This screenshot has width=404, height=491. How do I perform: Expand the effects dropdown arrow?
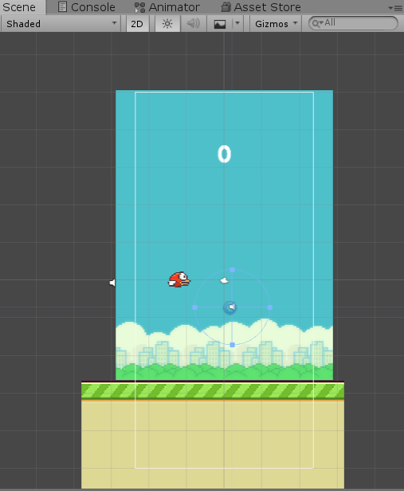click(x=237, y=24)
